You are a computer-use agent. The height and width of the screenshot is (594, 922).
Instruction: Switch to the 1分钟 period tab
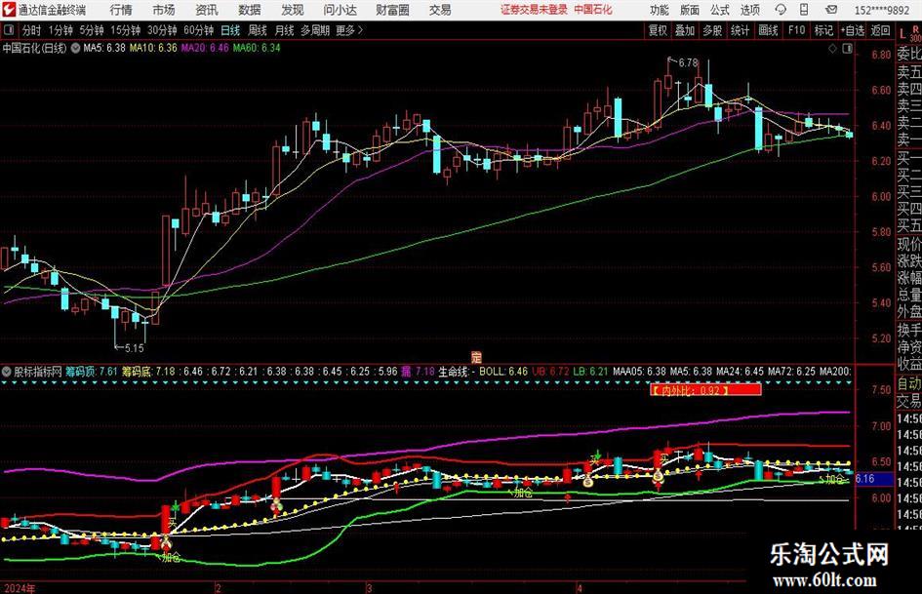click(x=60, y=30)
